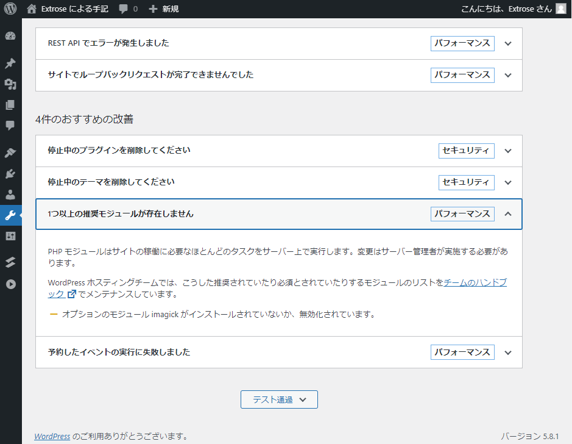This screenshot has height=444, width=572.
Task: Expand 予約したイベントの実行に失敗しました item
Action: click(509, 353)
